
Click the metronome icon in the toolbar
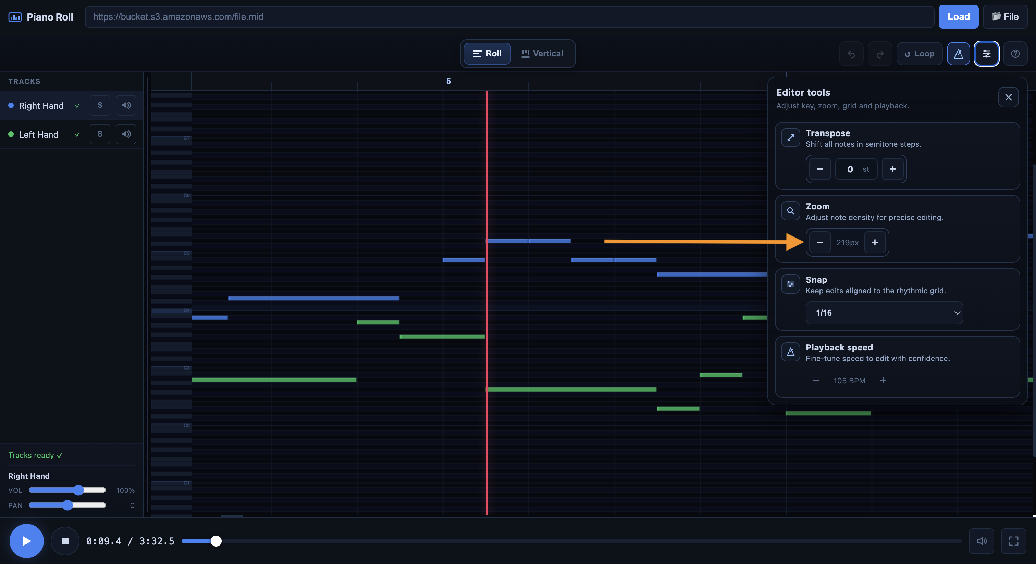click(x=958, y=53)
